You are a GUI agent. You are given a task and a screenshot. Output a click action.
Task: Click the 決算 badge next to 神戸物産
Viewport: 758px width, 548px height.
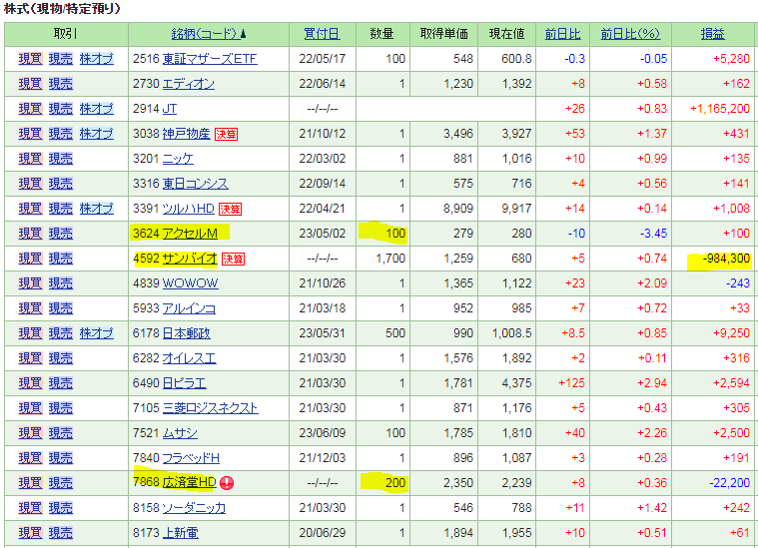point(226,135)
